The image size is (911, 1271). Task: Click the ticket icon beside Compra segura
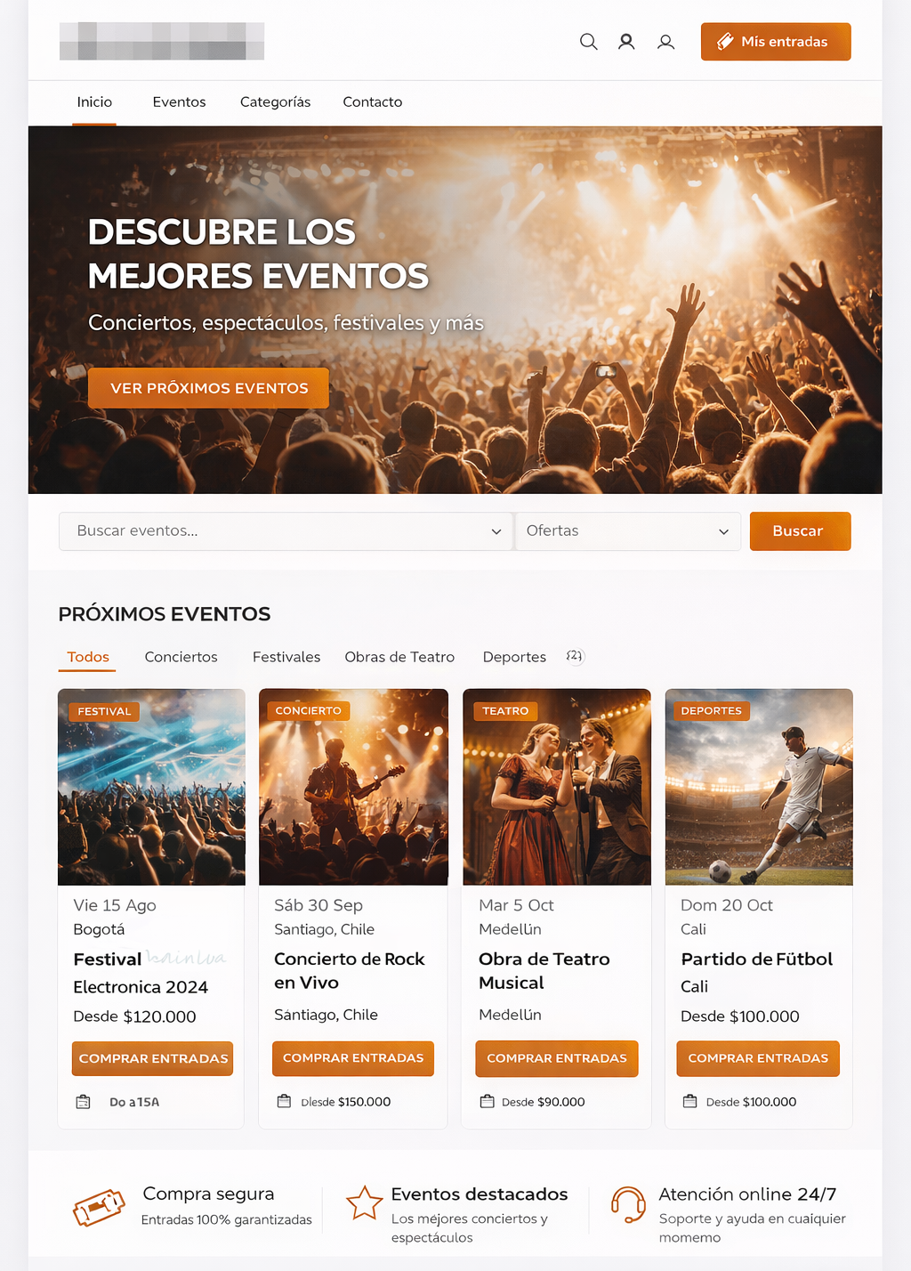tap(99, 1208)
